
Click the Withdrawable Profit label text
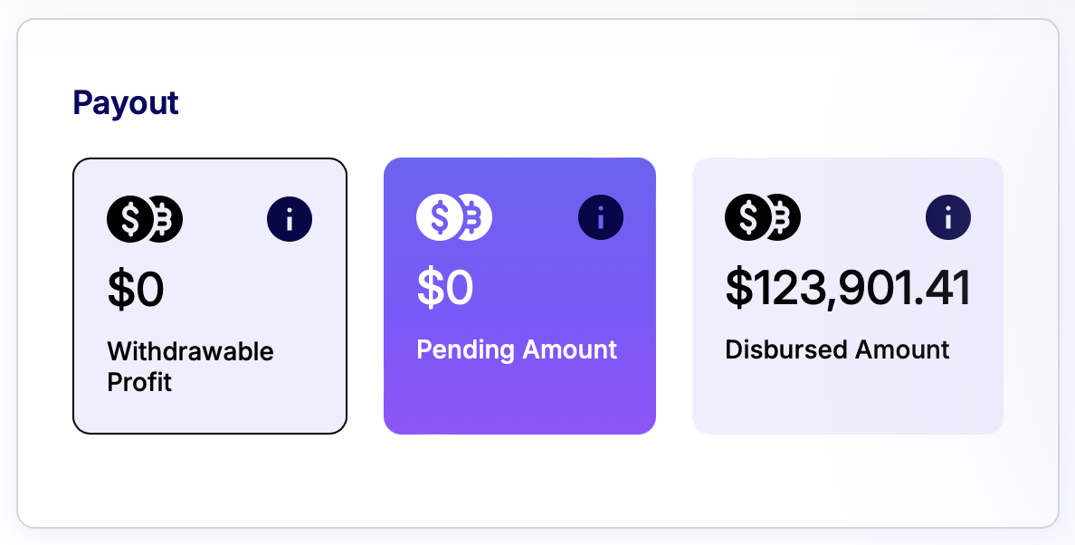point(191,367)
